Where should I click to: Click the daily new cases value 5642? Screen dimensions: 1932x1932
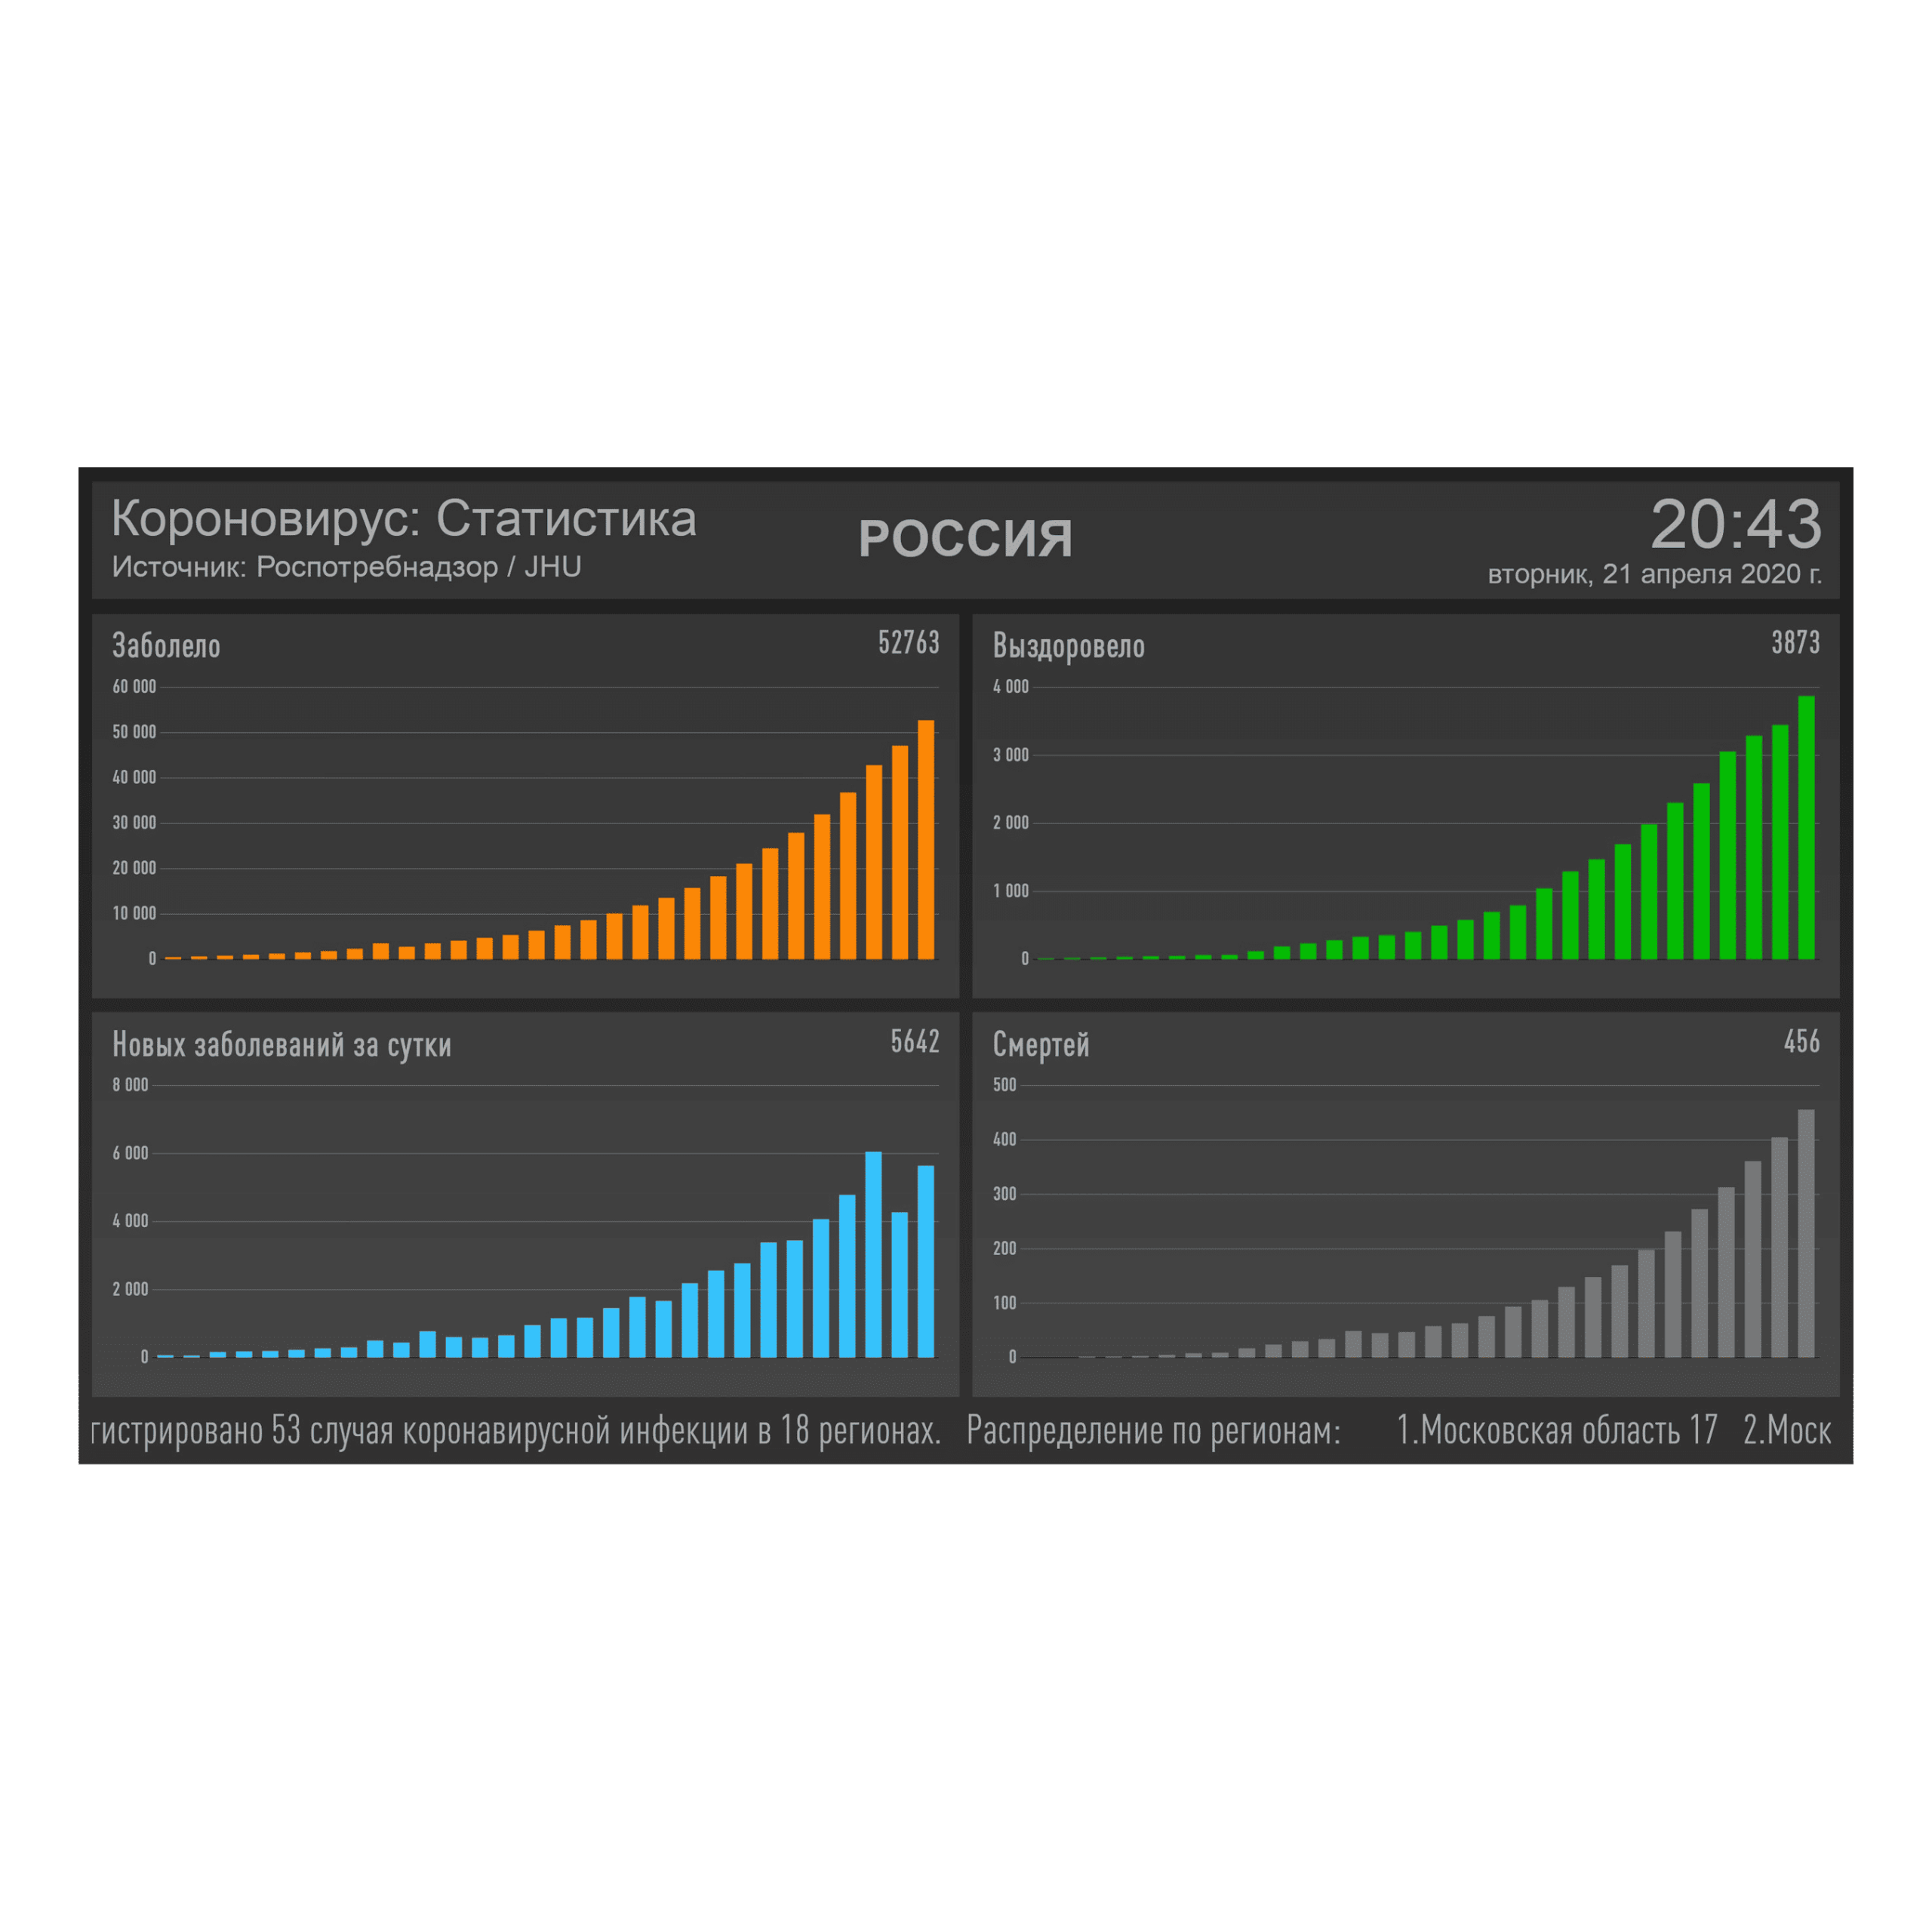pos(914,1042)
